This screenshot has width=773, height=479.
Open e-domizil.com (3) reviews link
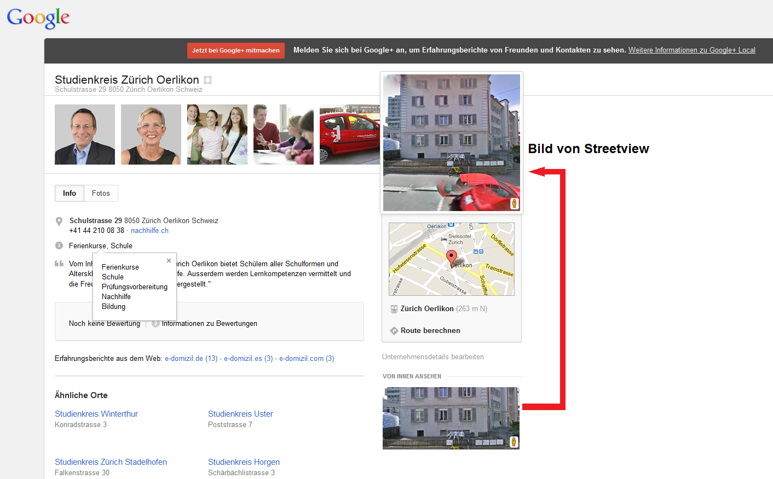click(x=307, y=359)
